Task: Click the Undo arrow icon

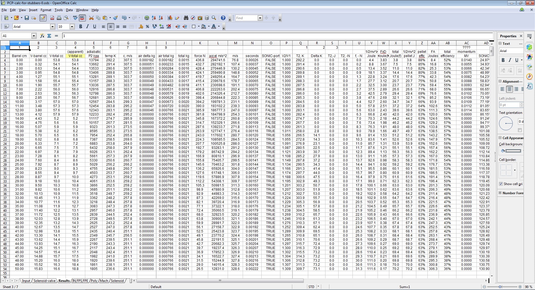Action: tap(124, 18)
